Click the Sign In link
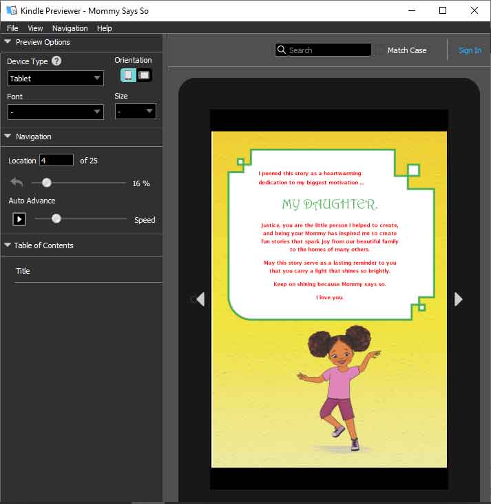Viewport: 491px width, 504px height. (x=470, y=50)
